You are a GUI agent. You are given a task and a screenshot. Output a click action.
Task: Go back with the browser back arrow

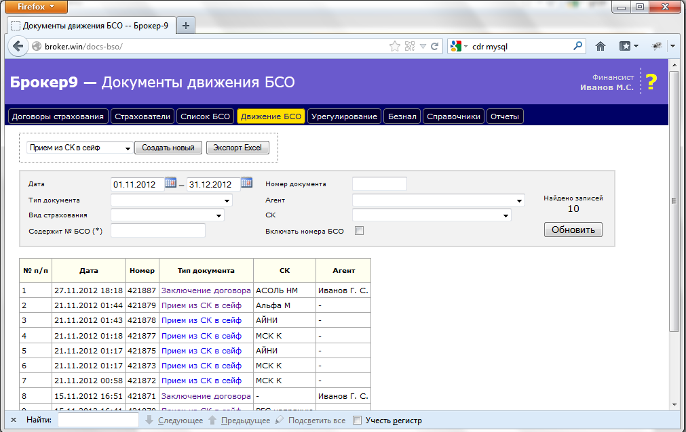click(18, 46)
